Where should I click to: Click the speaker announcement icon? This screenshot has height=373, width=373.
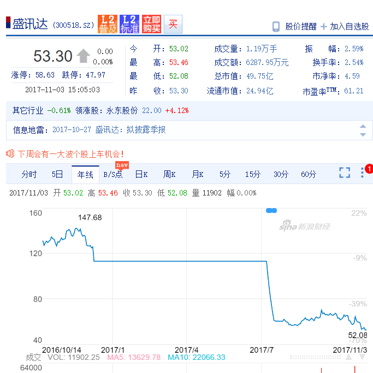pos(10,153)
